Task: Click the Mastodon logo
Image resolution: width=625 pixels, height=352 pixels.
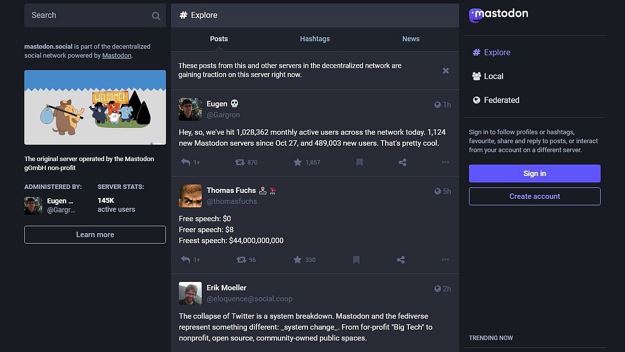Action: coord(498,15)
